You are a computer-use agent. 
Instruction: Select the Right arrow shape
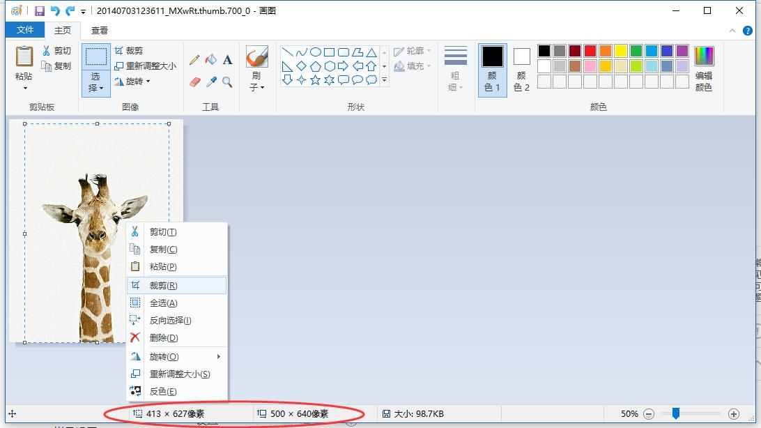coord(343,66)
